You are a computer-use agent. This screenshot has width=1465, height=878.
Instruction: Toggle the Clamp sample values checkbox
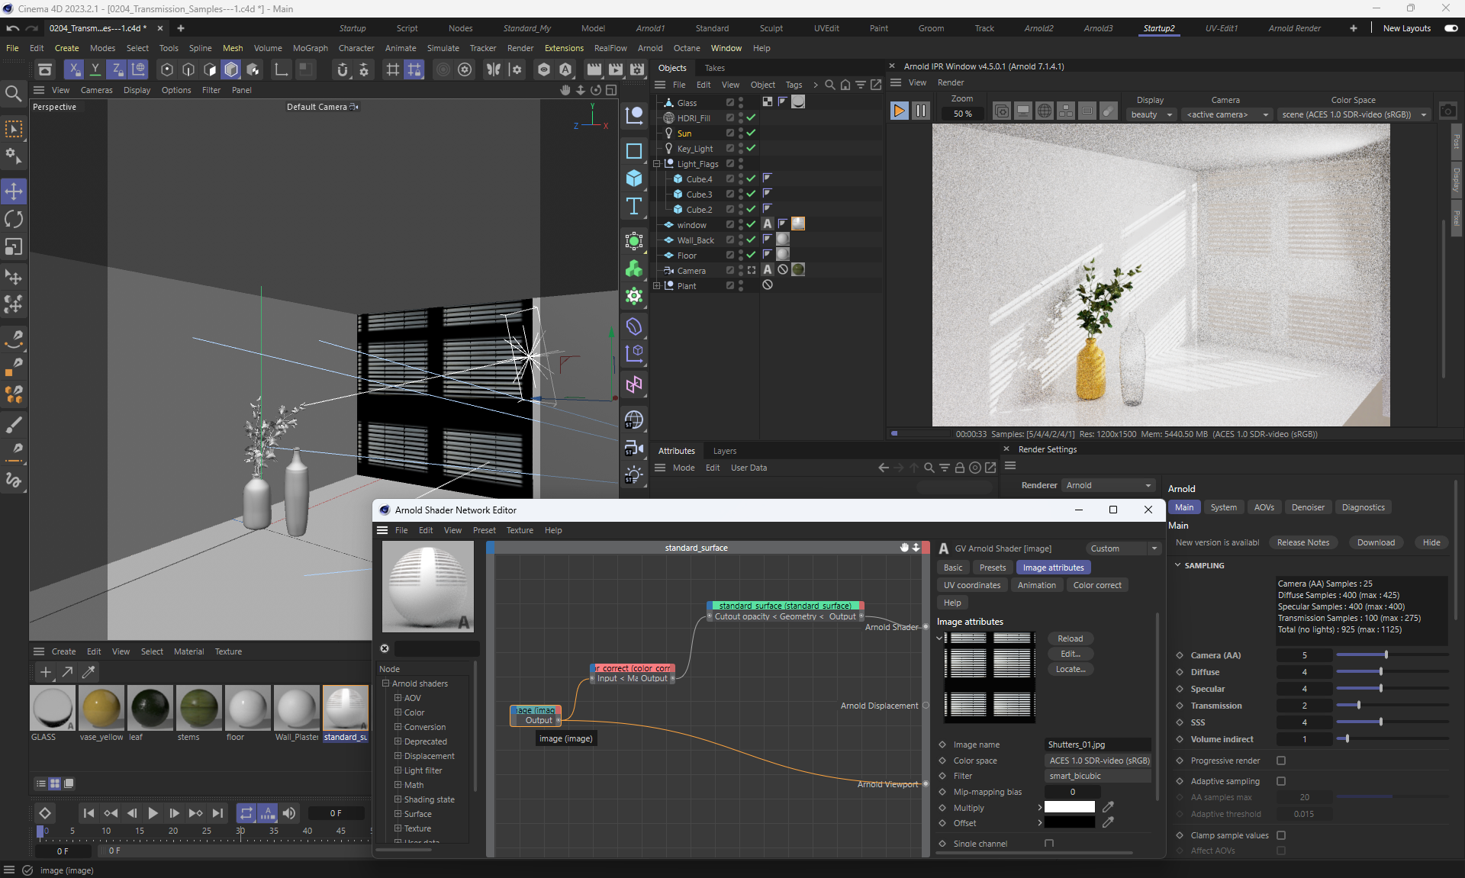pos(1281,835)
